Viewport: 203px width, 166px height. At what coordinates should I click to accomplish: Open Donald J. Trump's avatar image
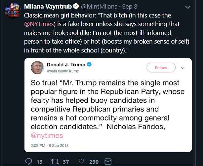click(x=37, y=68)
